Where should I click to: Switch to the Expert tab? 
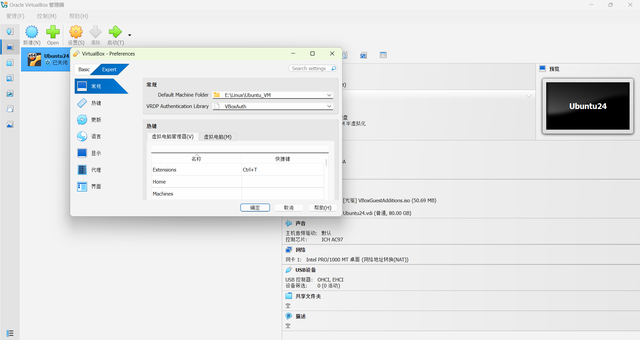click(109, 69)
